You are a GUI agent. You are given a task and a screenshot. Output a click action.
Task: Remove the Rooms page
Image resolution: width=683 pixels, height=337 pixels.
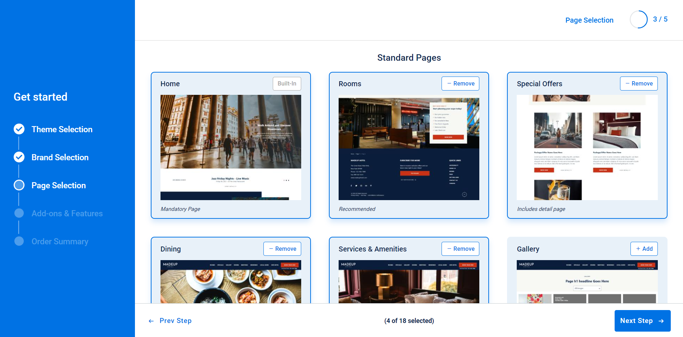460,83
